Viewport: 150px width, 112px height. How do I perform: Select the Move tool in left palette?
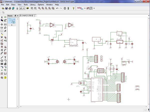point(2,24)
